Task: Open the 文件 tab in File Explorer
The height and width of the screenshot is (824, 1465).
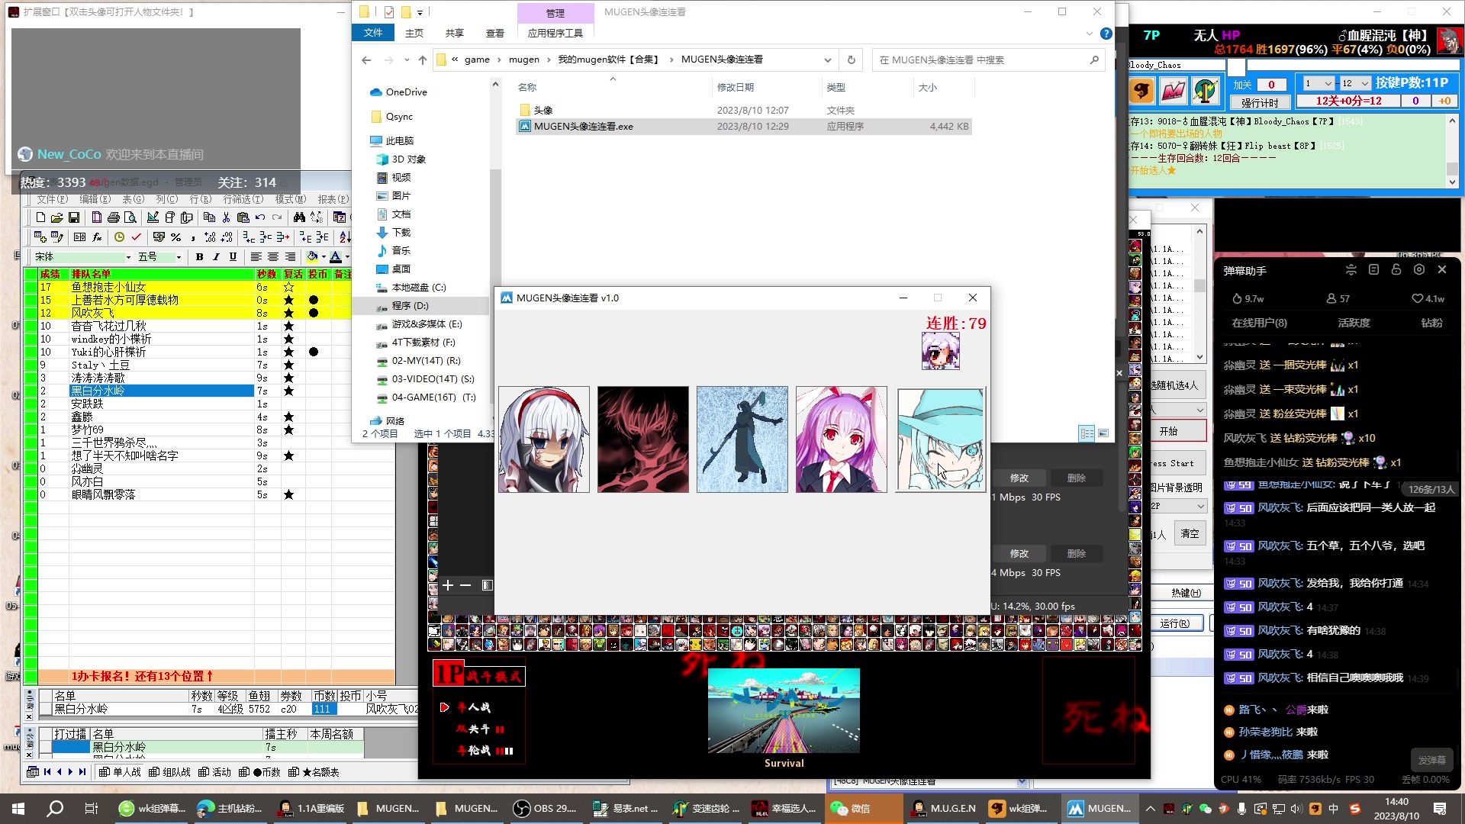Action: pyautogui.click(x=373, y=33)
